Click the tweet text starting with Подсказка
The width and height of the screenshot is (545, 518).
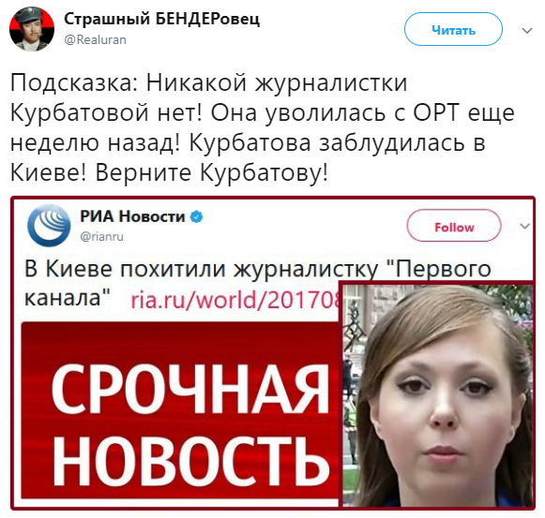(262, 127)
